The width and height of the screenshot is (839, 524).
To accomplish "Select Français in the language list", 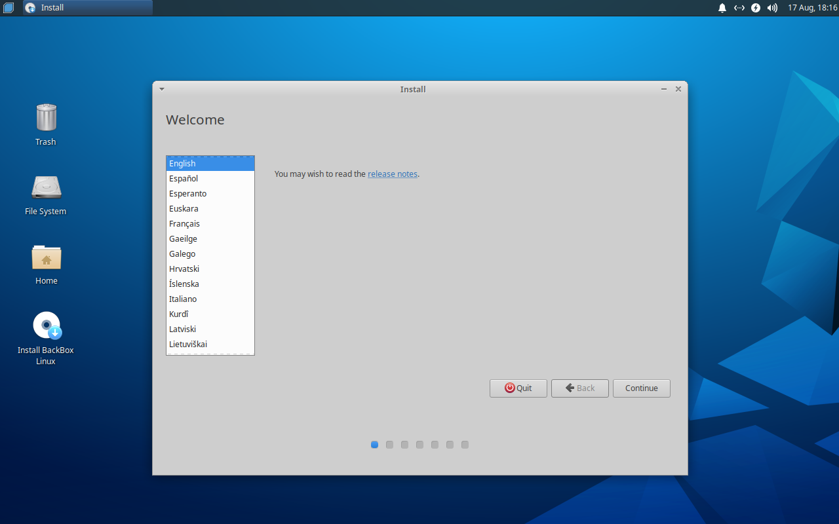I will [x=210, y=224].
